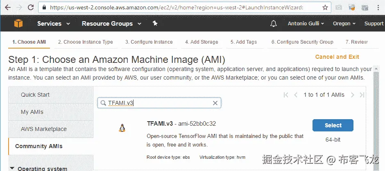The image size is (385, 171).
Task: Go to the next page of AMIs
Action: [x=353, y=95]
